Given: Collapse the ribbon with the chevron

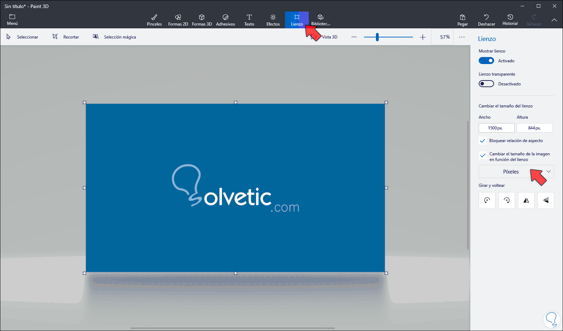Looking at the screenshot, I should tap(554, 20).
